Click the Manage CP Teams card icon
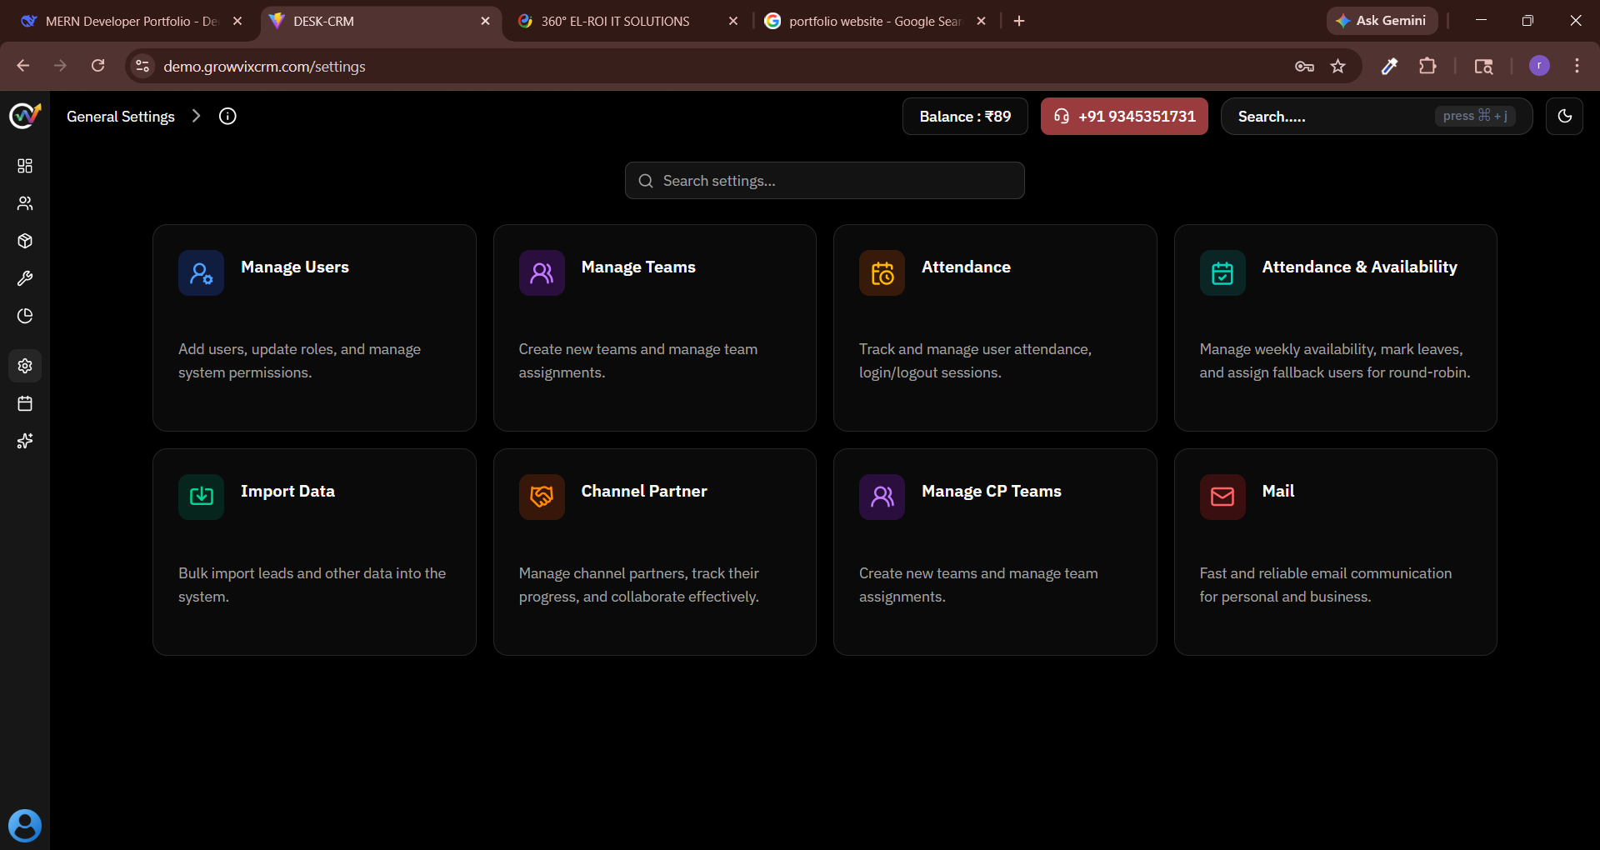The height and width of the screenshot is (850, 1600). tap(882, 497)
